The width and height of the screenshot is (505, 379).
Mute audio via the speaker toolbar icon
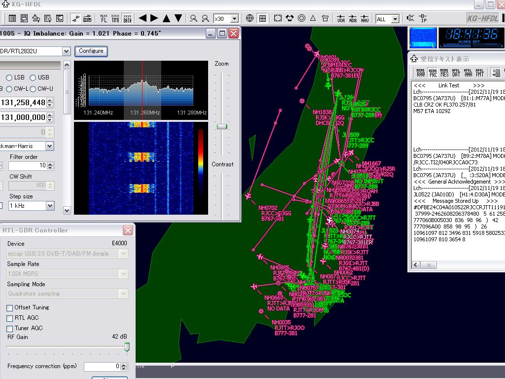pyautogui.click(x=410, y=19)
